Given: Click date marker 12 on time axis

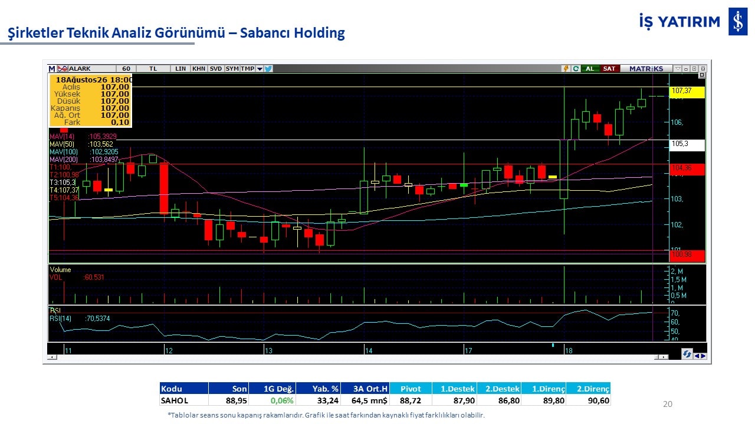Looking at the screenshot, I should click(169, 350).
